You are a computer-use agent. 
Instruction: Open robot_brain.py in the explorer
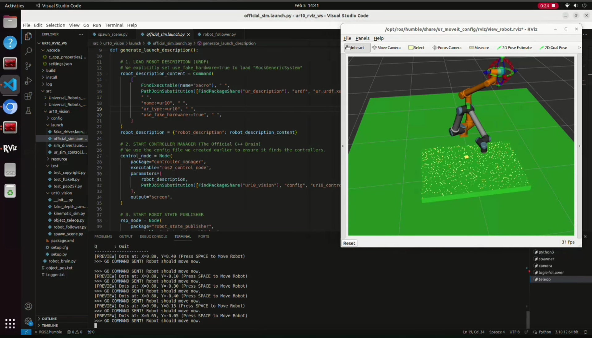point(62,261)
